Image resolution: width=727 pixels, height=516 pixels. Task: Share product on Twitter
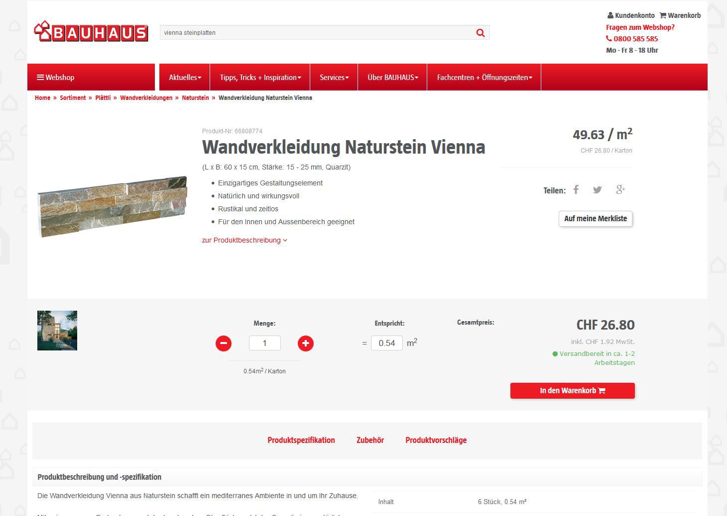click(598, 189)
